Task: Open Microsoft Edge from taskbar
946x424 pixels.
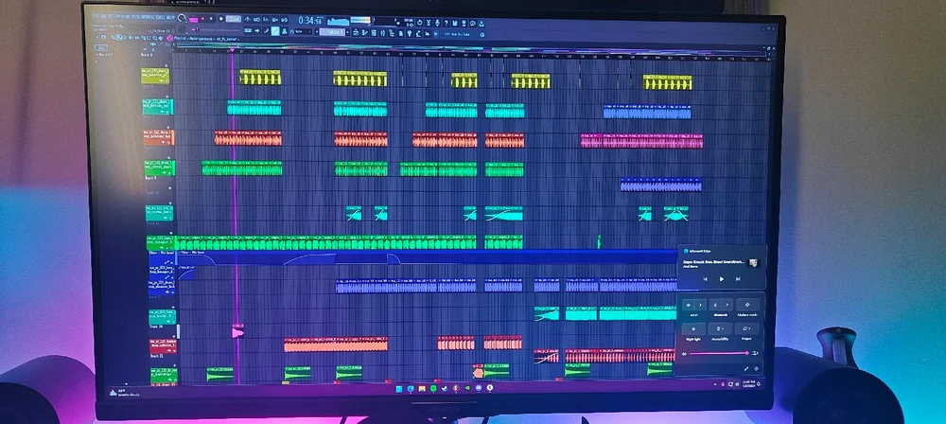Action: tap(411, 388)
